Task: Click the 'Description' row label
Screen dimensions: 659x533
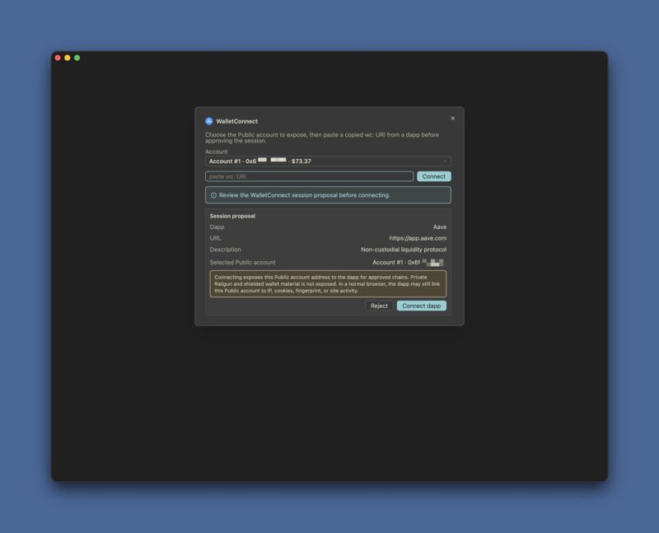Action: tap(225, 250)
